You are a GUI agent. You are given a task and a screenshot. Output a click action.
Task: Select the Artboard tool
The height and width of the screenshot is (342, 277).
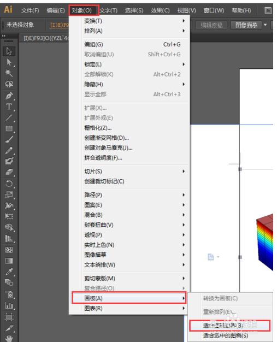[x=9, y=317]
